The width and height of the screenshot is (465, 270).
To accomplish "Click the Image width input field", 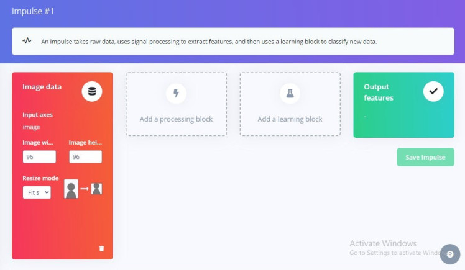I will click(x=40, y=157).
